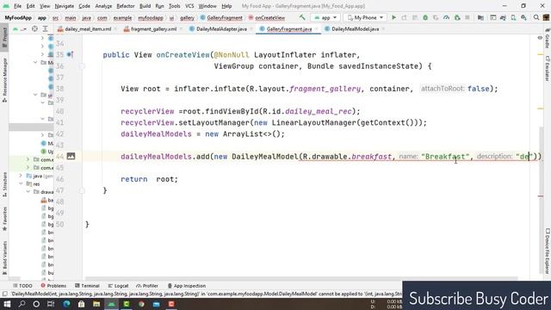Open the Windows Start menu

pos(7,304)
